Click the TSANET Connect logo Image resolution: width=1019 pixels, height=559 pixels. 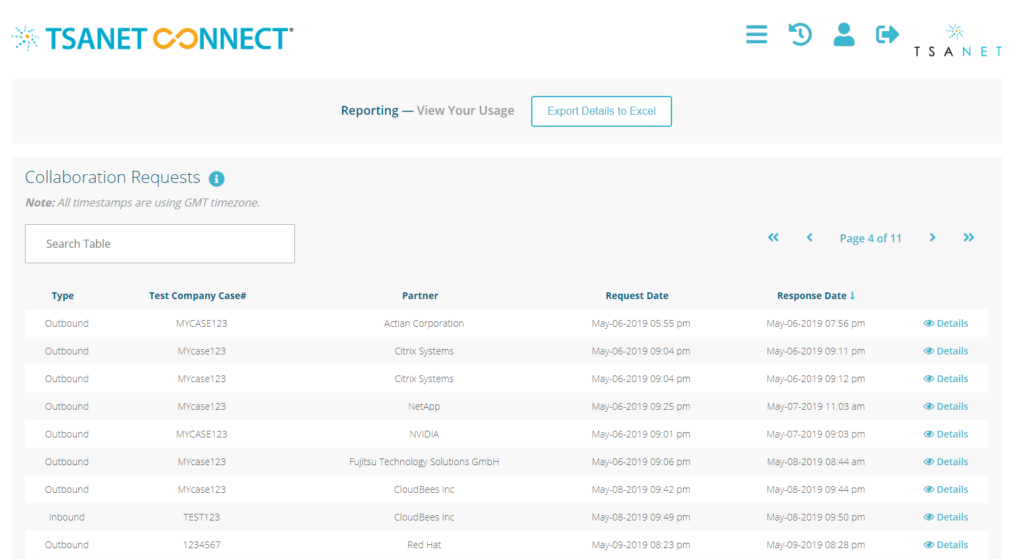(153, 38)
